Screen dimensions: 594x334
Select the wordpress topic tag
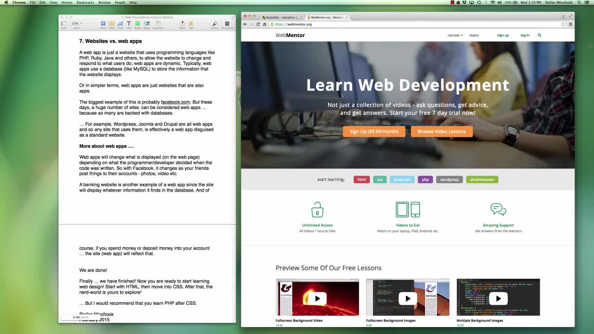449,180
